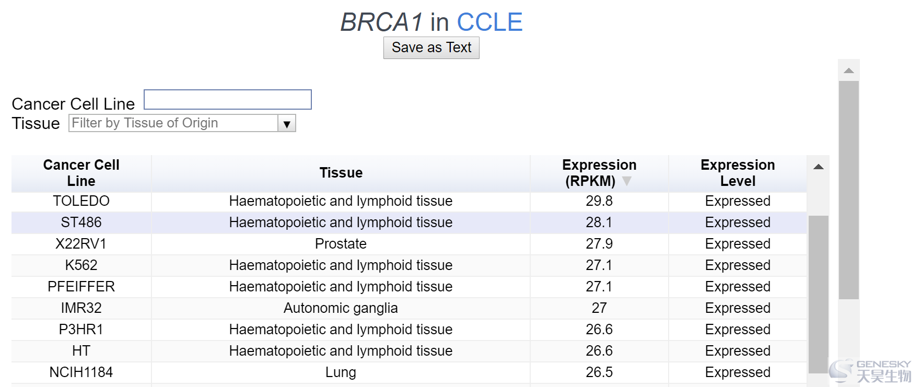
Task: Select the X22RV1 Prostate row
Action: [409, 244]
